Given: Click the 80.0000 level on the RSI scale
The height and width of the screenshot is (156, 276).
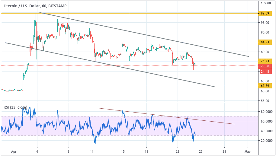Looking at the screenshot, I should pyautogui.click(x=266, y=112).
